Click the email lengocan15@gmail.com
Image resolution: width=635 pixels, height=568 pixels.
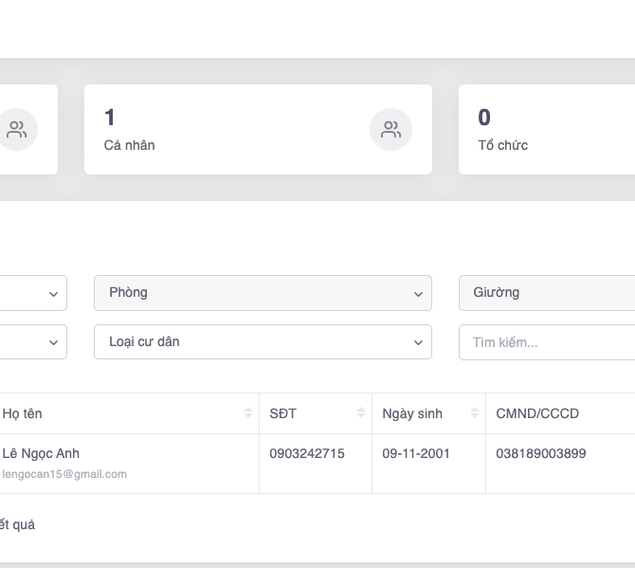tap(64, 474)
